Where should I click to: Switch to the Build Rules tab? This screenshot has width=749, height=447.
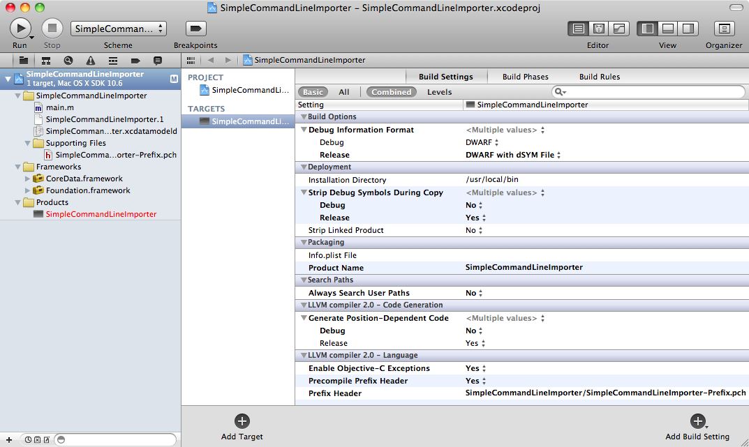[x=599, y=77]
